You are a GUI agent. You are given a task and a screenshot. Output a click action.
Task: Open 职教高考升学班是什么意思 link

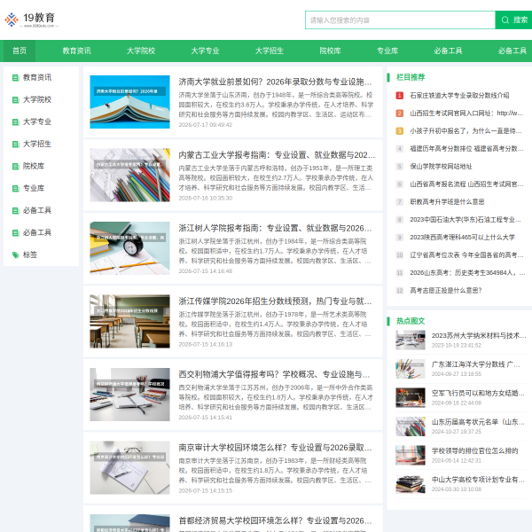click(447, 202)
